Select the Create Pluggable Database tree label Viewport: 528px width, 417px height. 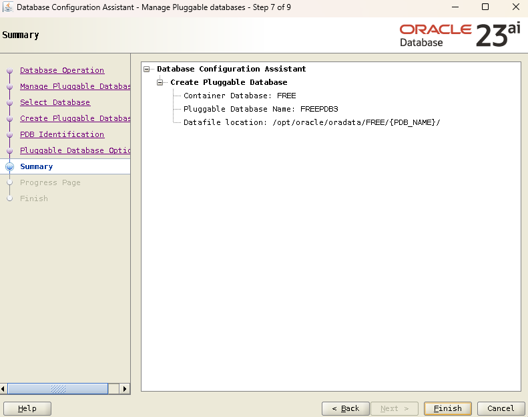(229, 82)
